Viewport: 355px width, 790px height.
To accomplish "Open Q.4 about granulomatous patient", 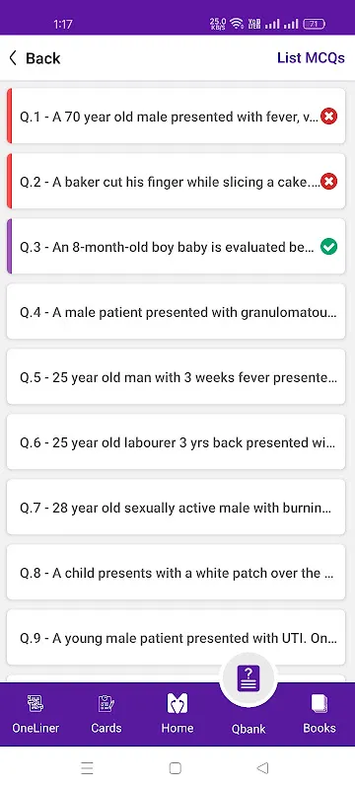I will [176, 311].
